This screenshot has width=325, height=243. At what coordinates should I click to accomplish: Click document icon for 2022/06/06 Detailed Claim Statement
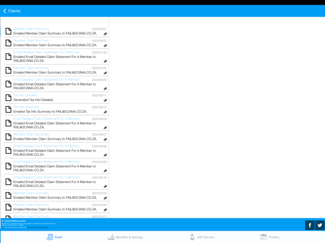click(x=8, y=150)
